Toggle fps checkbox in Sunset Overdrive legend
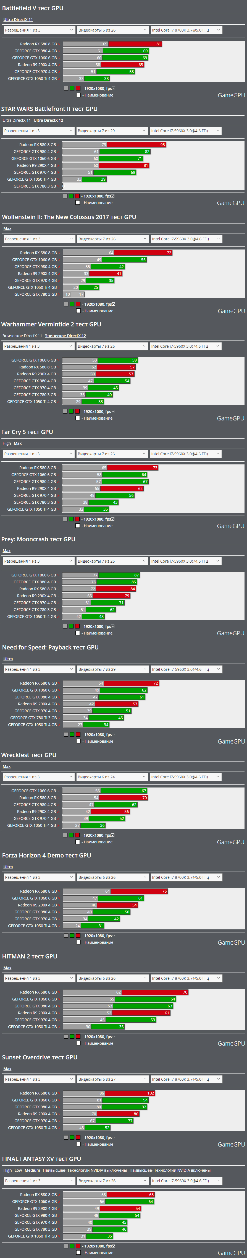This screenshot has width=247, height=1258. [113, 1138]
